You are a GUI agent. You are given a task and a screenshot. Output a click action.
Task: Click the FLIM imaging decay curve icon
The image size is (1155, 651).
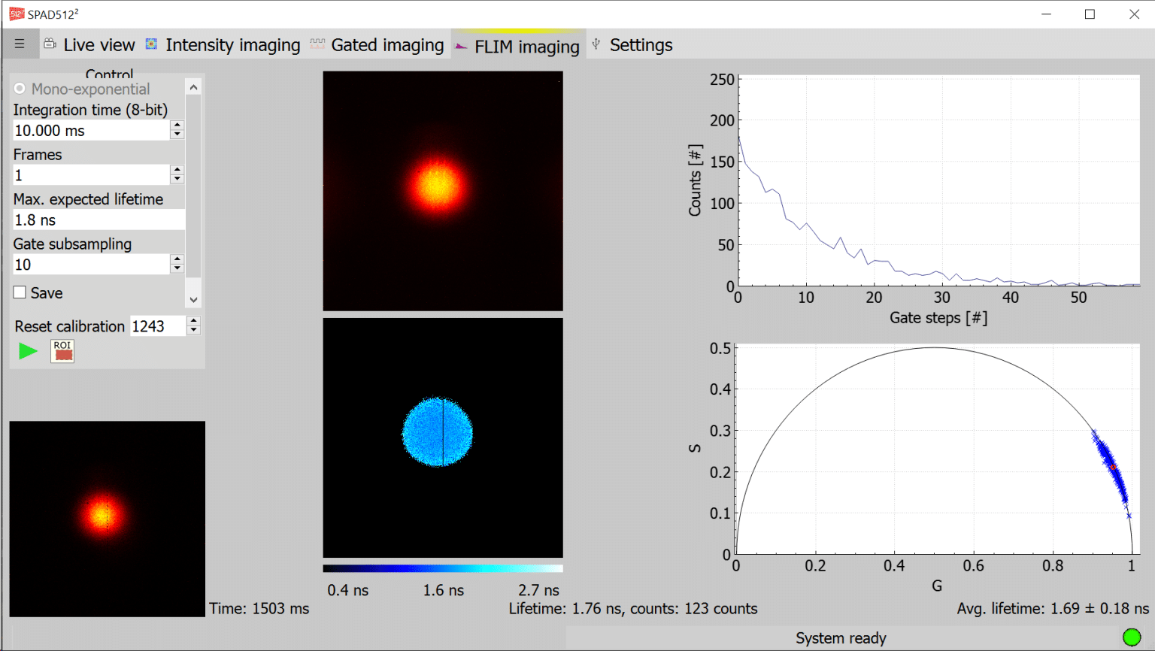(461, 45)
